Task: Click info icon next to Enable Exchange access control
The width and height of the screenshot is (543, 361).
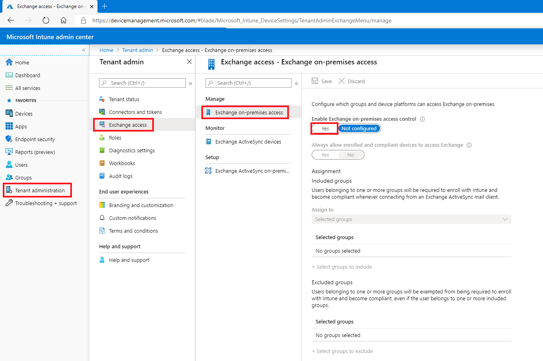Action: (x=422, y=119)
